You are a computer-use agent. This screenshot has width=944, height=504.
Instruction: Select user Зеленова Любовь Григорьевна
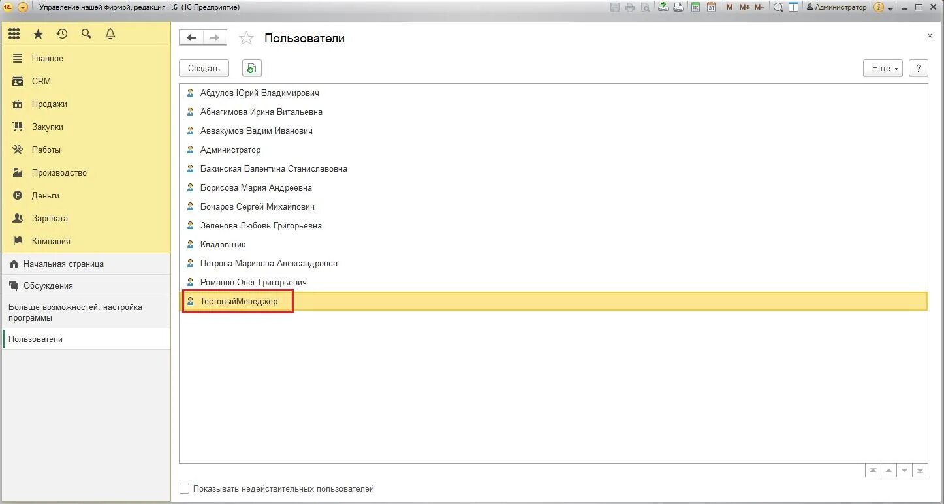[x=554, y=225]
